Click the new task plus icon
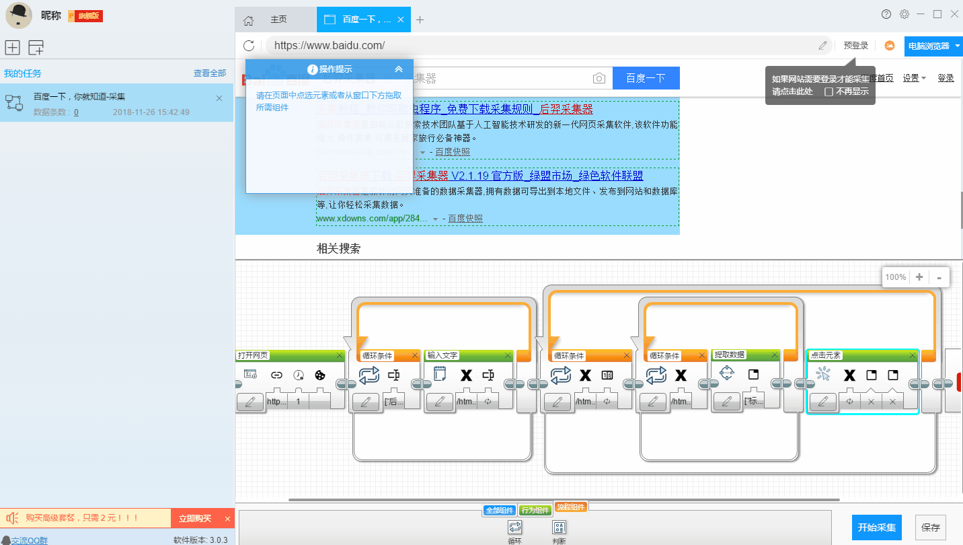This screenshot has height=545, width=963. [12, 47]
